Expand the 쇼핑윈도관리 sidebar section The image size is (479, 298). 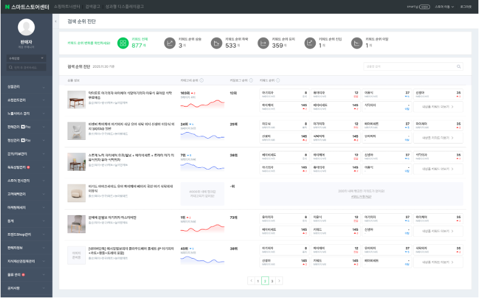(26, 100)
